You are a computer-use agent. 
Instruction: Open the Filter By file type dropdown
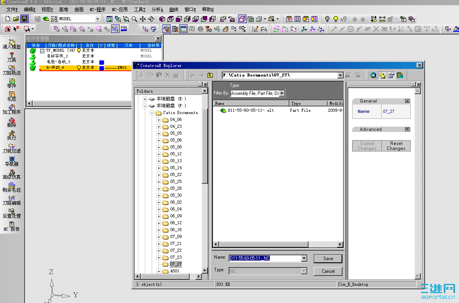coord(282,93)
